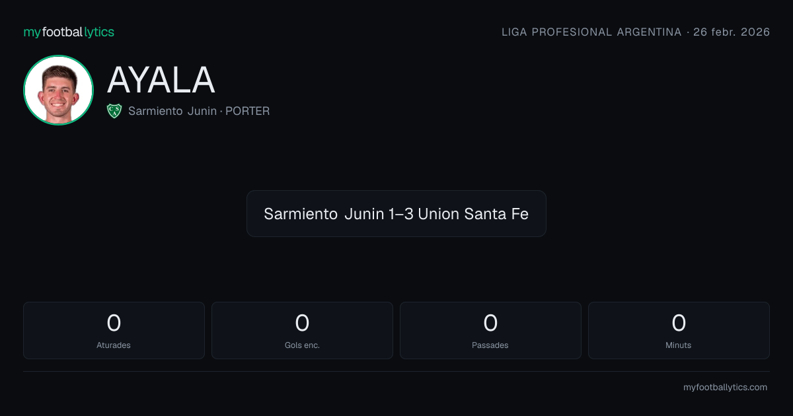Open the Sarmiento Junin 1–3 Union Santa Fe match
This screenshot has height=416, width=793.
397,214
